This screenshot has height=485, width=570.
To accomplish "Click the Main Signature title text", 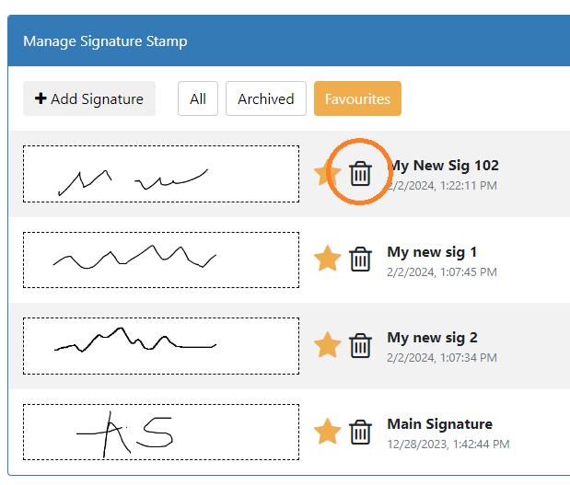I will click(439, 424).
